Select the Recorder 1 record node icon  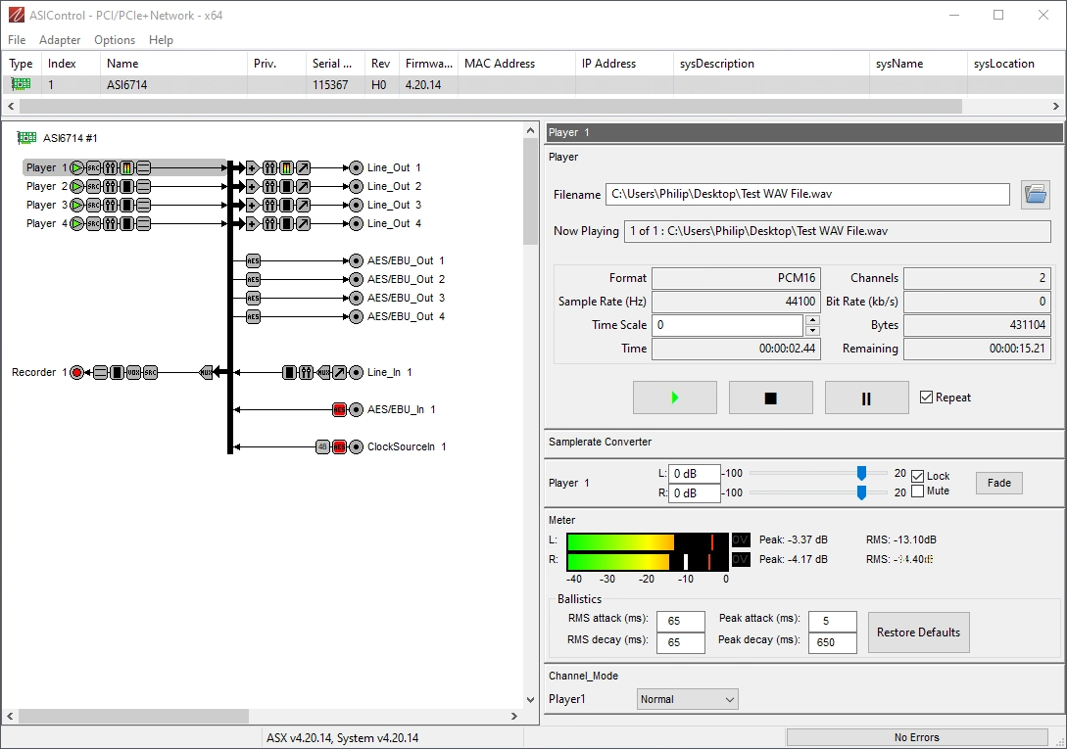(76, 373)
